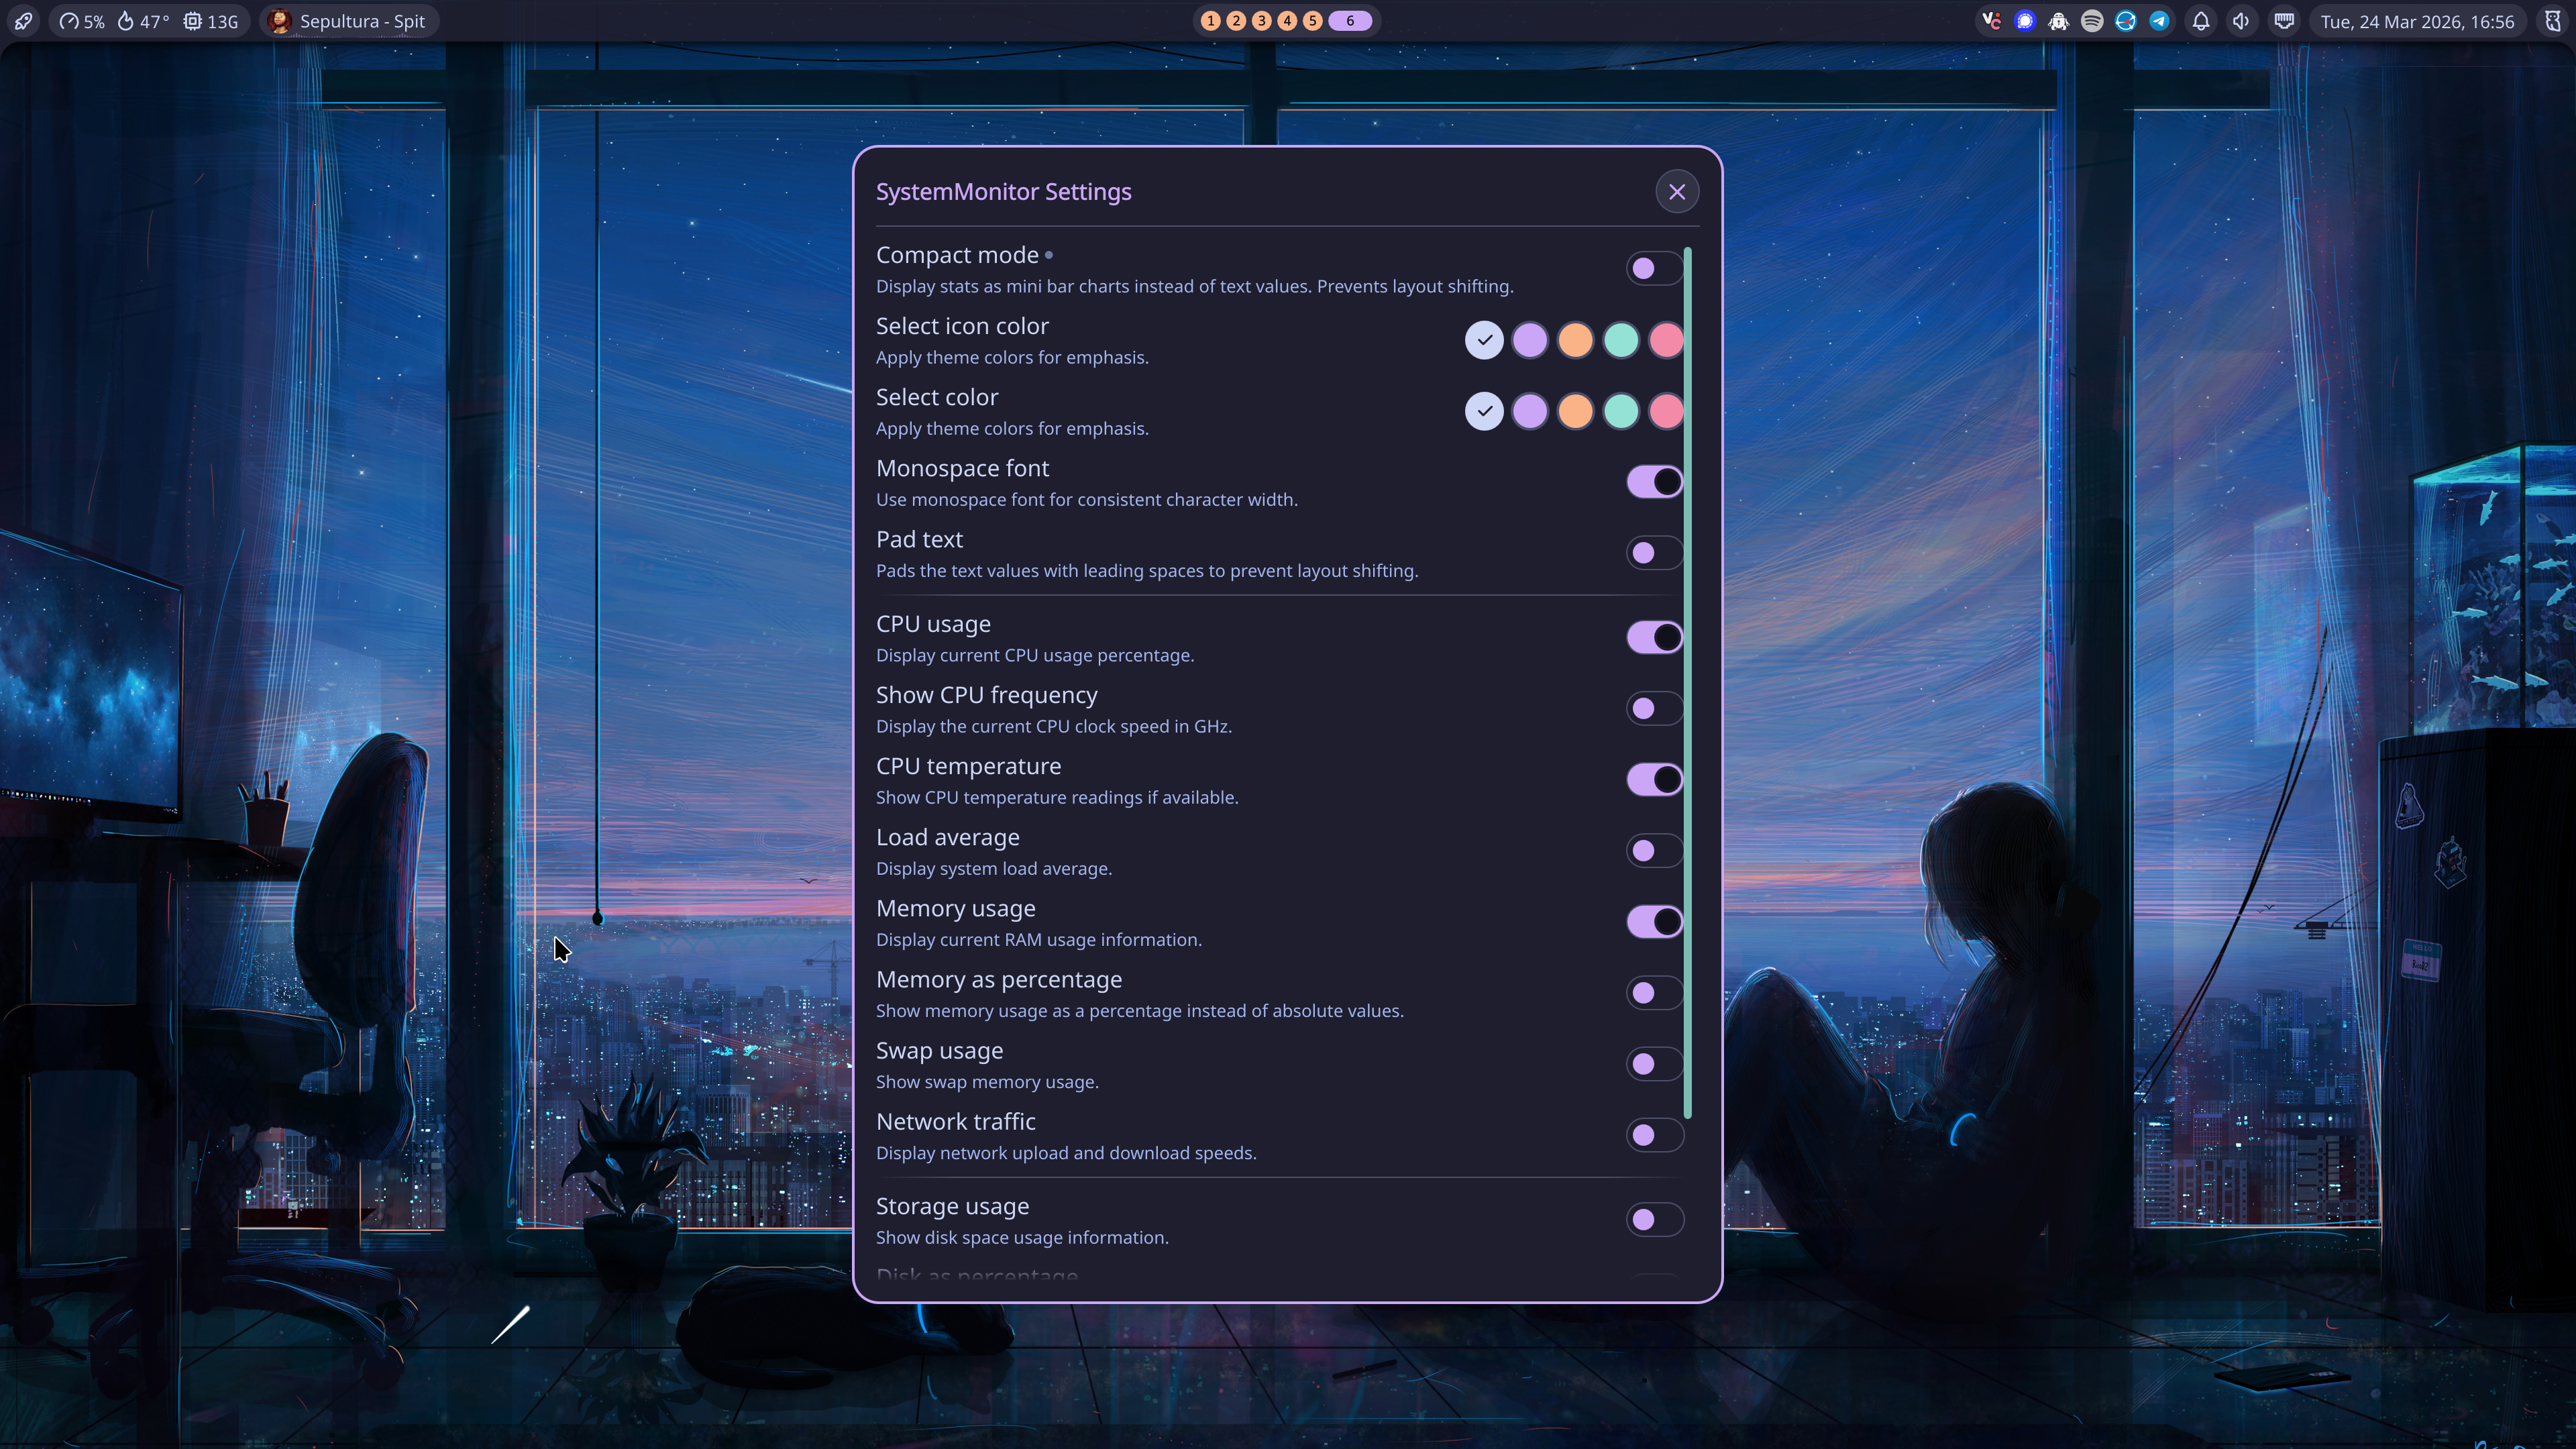Click the notification bell in the top bar

tap(2202, 21)
